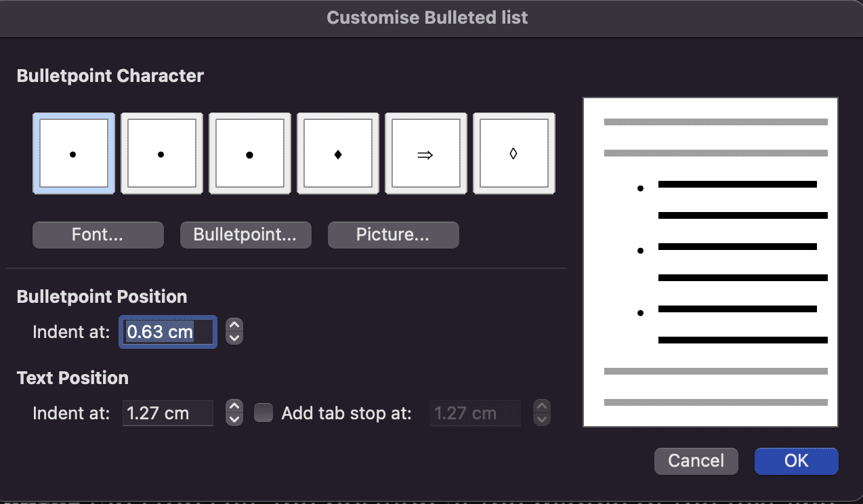Confirm changes with the OK button
Screen dimensions: 863x504
(x=796, y=461)
